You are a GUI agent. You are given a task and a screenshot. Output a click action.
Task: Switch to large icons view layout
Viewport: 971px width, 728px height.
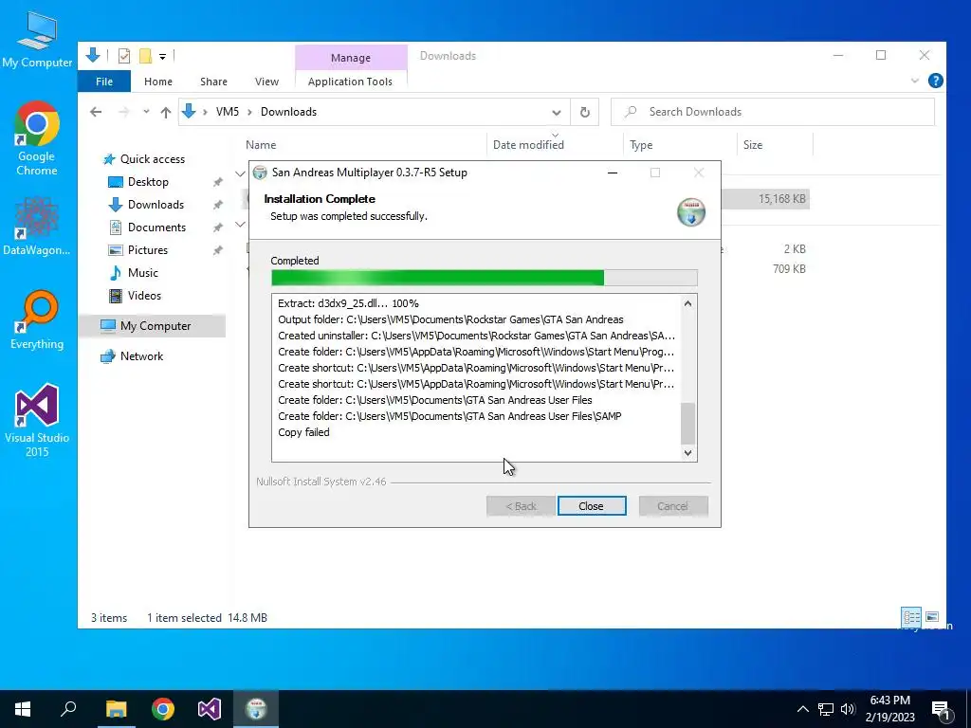931,616
